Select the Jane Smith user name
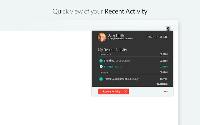This screenshot has height=125, width=200. (116, 35)
